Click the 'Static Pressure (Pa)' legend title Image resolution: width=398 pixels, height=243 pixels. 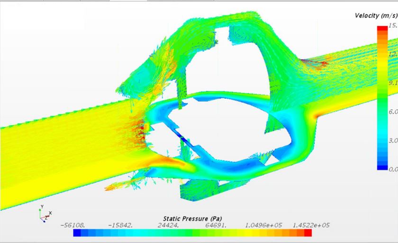coord(192,219)
